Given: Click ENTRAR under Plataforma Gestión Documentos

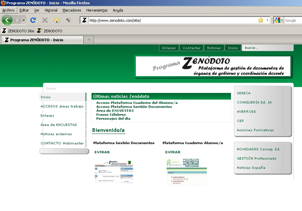Looking at the screenshot, I should 102,152.
